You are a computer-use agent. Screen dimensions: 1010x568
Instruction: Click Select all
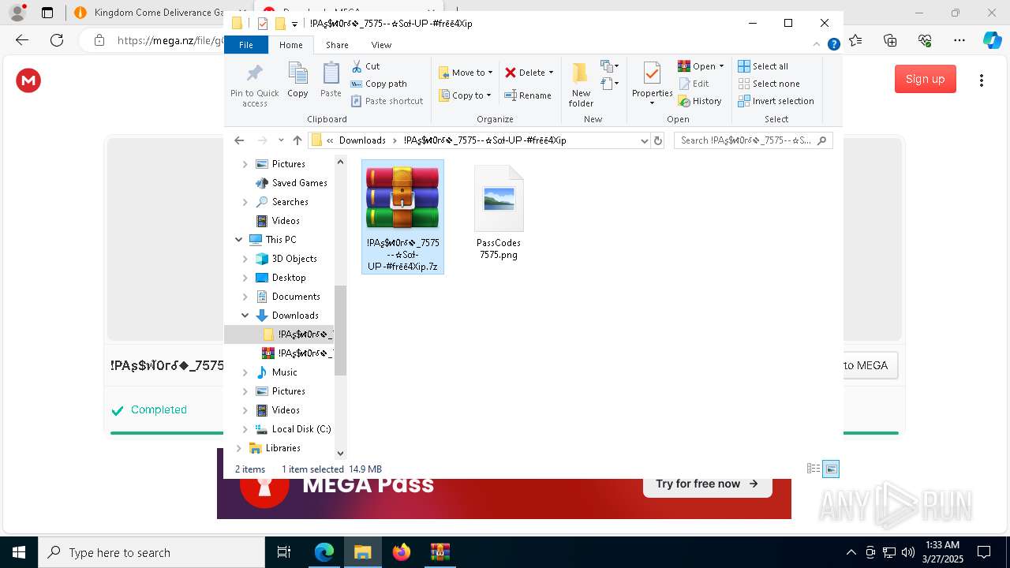pos(763,66)
